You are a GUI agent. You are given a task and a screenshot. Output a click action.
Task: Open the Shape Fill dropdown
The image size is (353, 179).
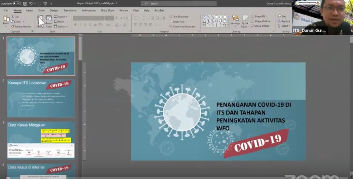coord(260,16)
